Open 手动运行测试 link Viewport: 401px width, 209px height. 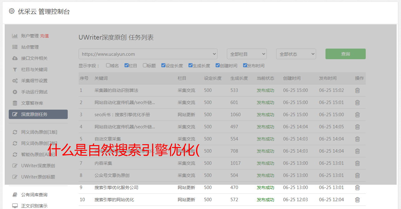(x=34, y=92)
